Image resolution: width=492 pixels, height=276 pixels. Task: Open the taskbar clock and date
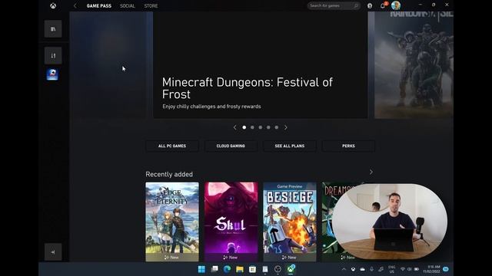[x=432, y=269]
